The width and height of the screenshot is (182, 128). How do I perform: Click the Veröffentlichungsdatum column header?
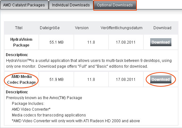[x=122, y=28]
